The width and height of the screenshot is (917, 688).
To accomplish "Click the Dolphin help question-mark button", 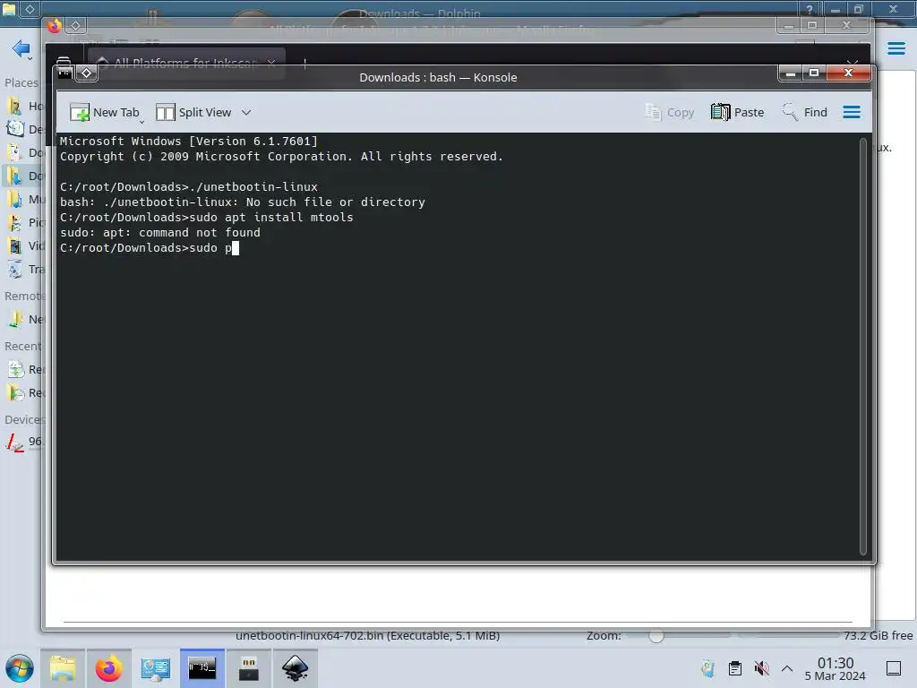I will click(x=810, y=9).
